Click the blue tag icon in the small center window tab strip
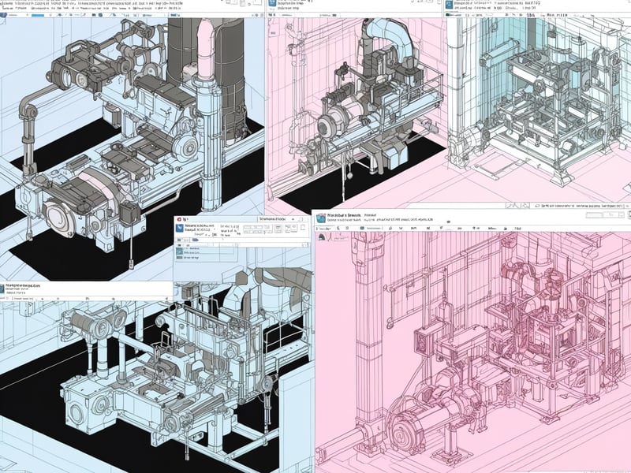631x473 pixels. (x=195, y=240)
